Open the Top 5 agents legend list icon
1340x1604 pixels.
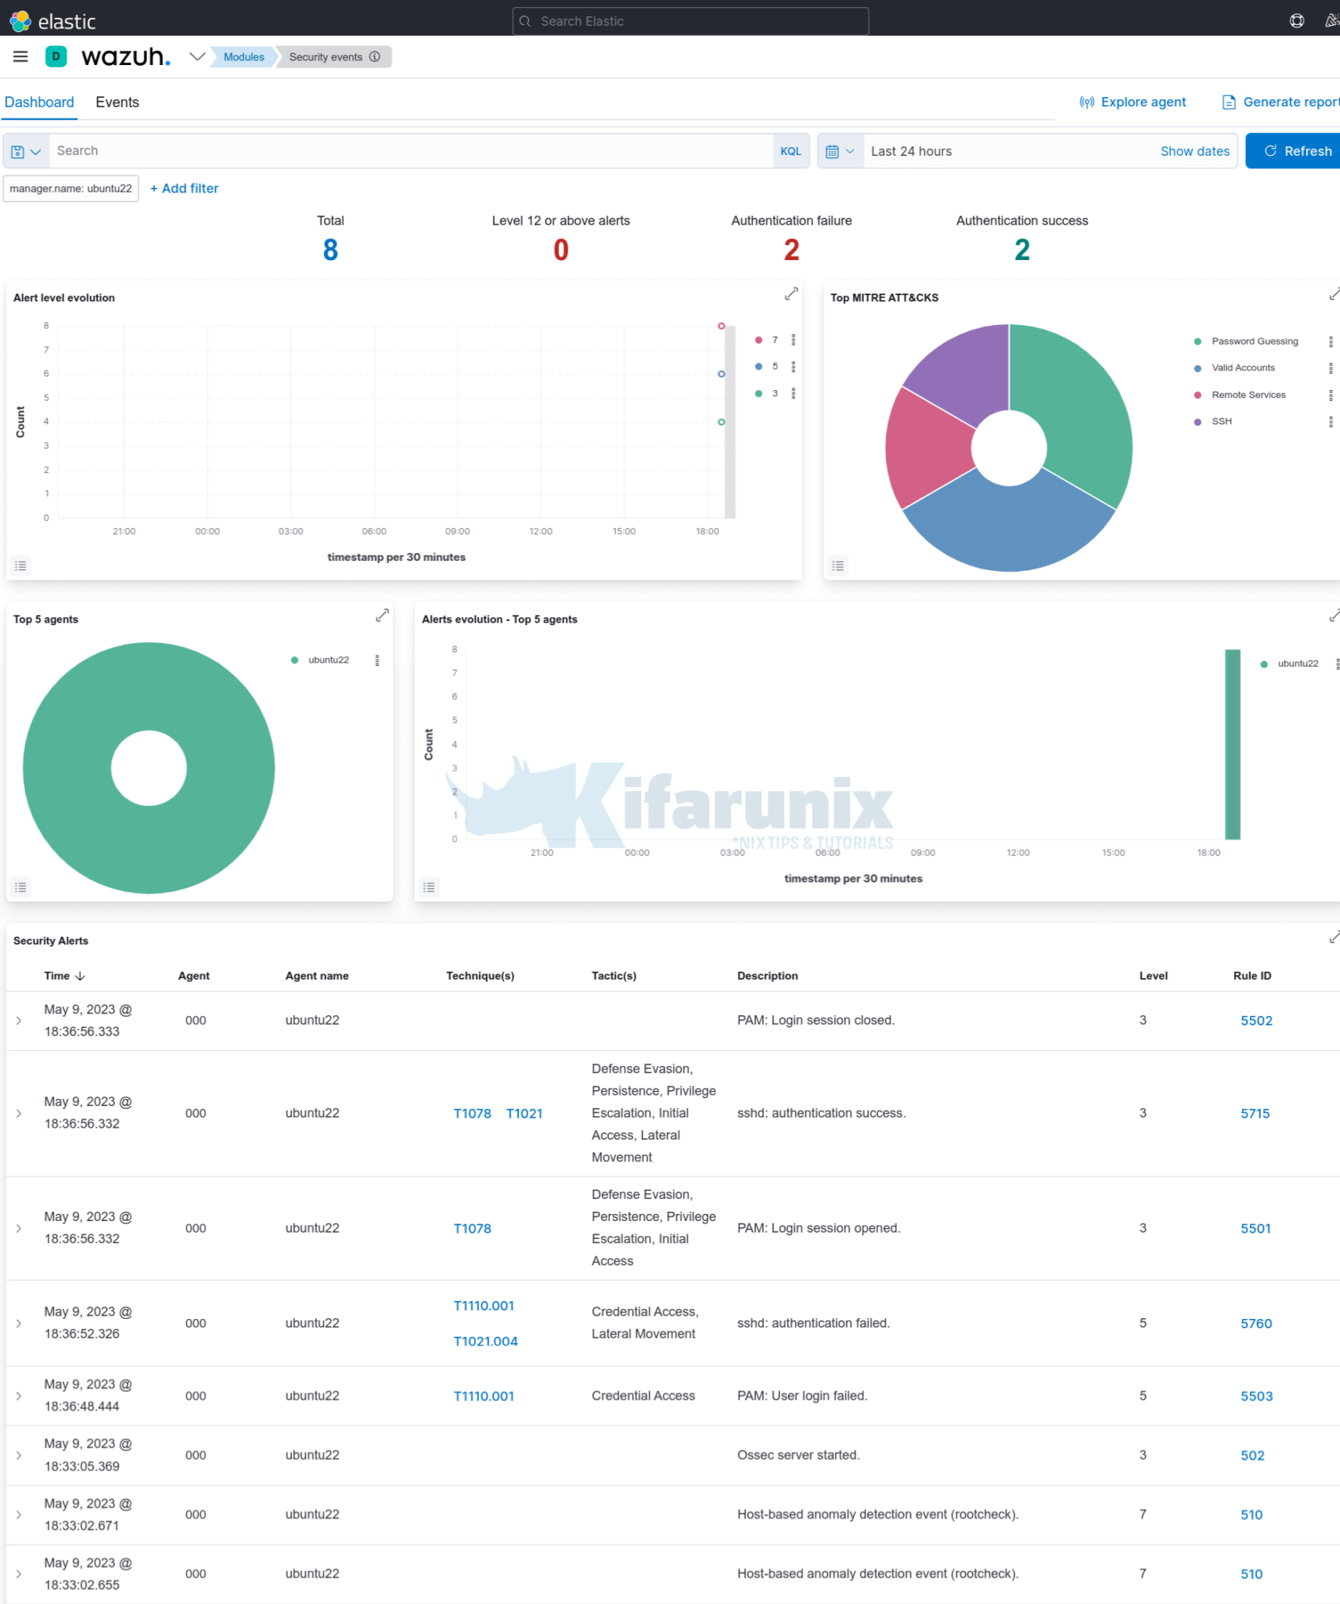click(x=21, y=887)
